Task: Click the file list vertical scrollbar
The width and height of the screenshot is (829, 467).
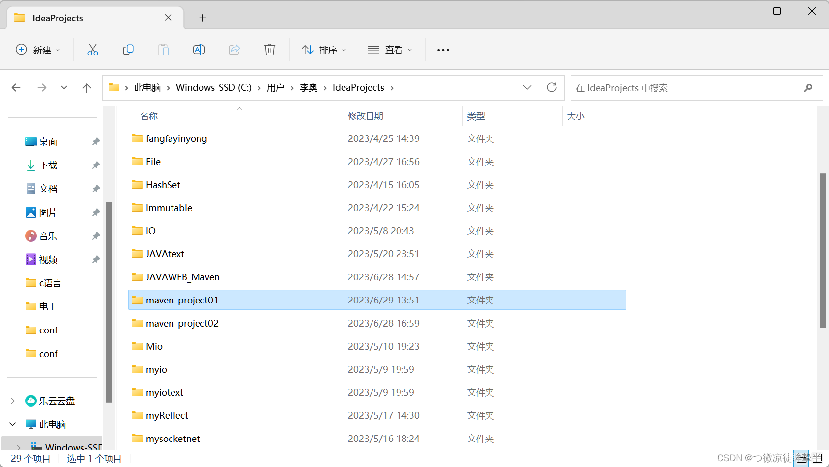Action: 823,250
